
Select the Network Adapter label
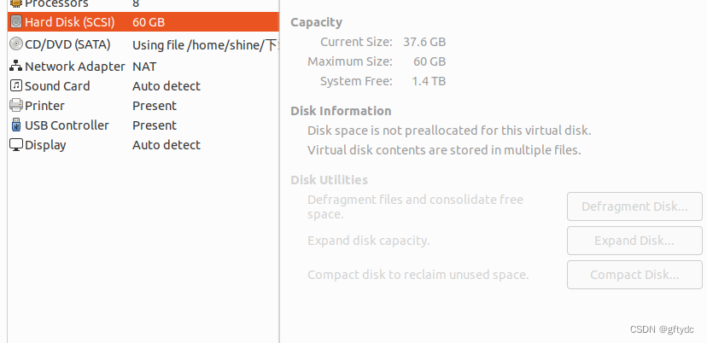(74, 67)
